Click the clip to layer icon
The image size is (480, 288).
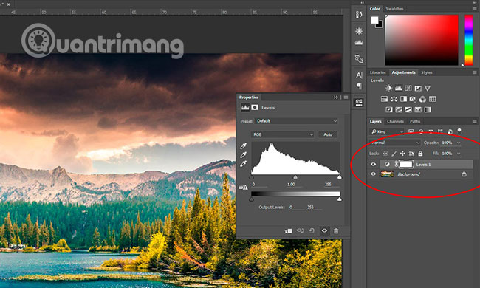tap(288, 230)
